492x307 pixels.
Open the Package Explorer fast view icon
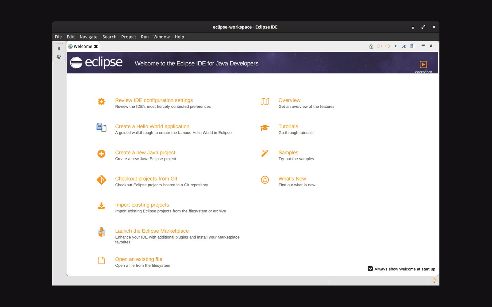(59, 57)
